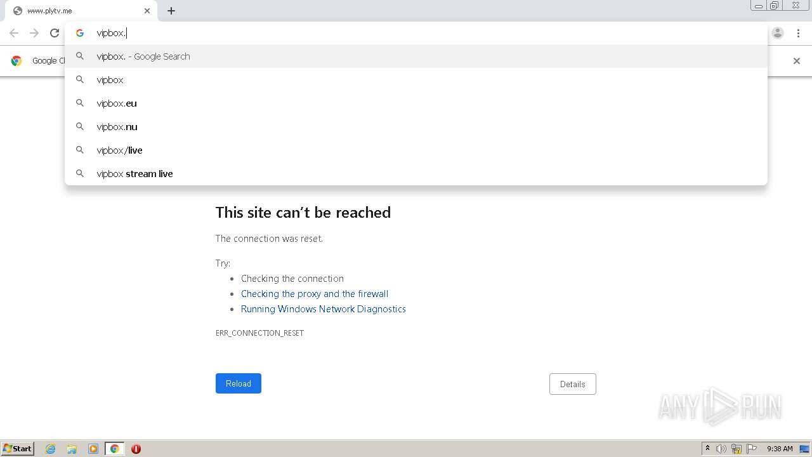Click the Details button
812x457 pixels.
pyautogui.click(x=573, y=384)
